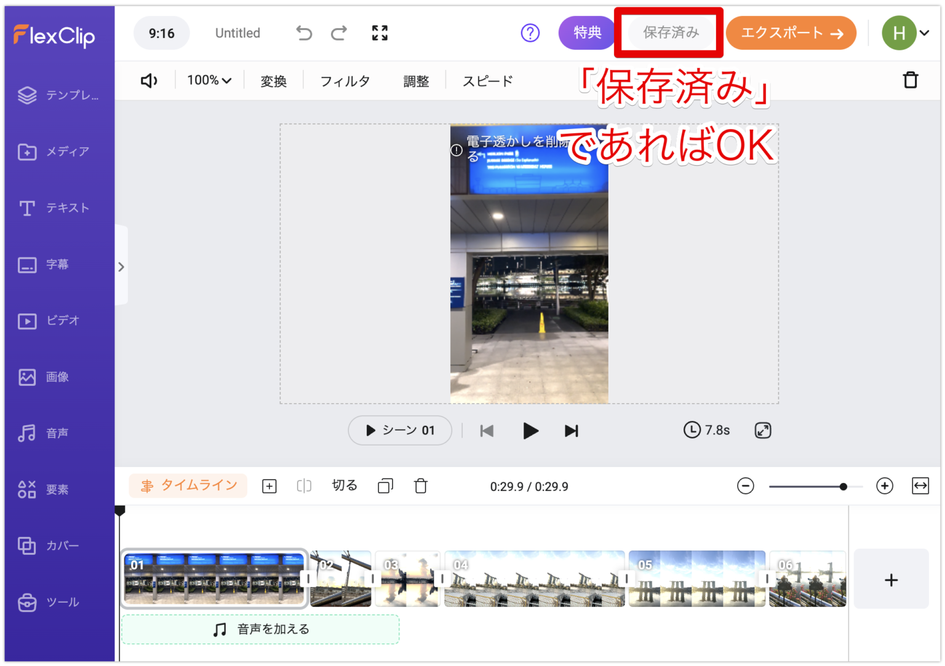The height and width of the screenshot is (666, 945).
Task: Select the メディア sidebar icon
Action: pos(58,152)
